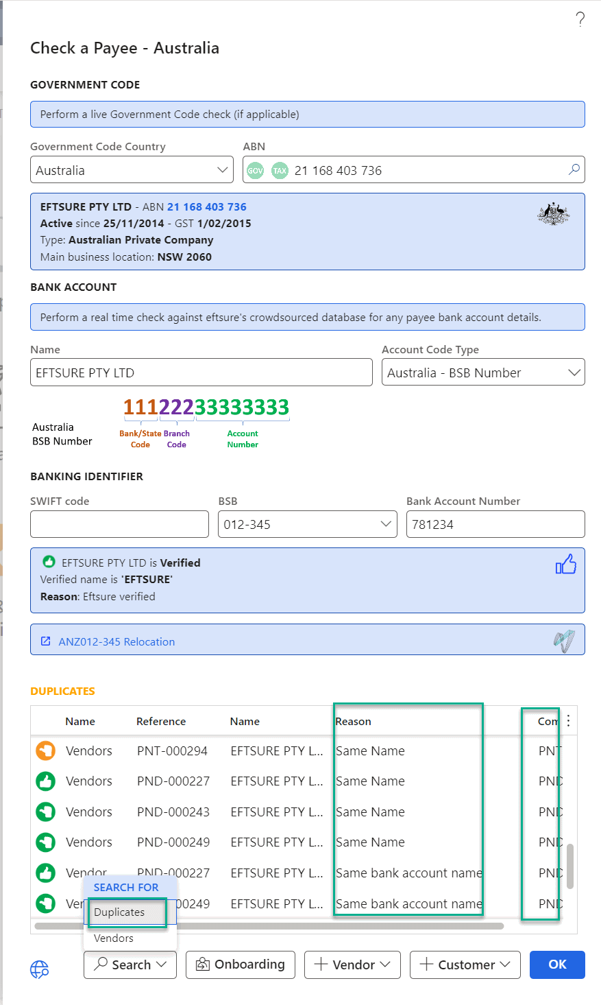Open the Customer dropdown button
601x1005 pixels.
465,965
